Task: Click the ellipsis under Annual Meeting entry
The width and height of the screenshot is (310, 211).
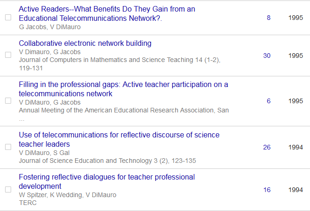Action: click(x=21, y=118)
